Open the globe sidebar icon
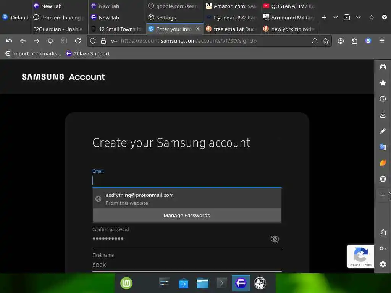This screenshot has width=391, height=293. pyautogui.click(x=383, y=179)
